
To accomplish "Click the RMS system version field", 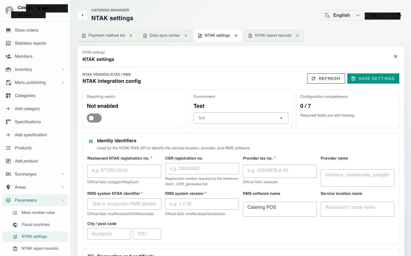I will coord(202,204).
